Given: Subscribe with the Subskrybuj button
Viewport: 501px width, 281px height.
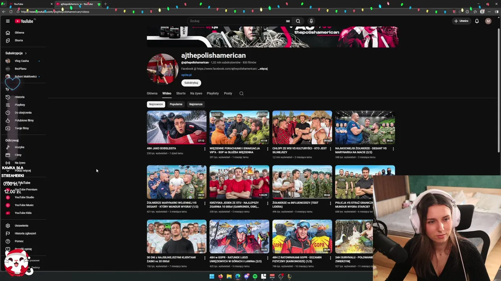Looking at the screenshot, I should tap(191, 83).
